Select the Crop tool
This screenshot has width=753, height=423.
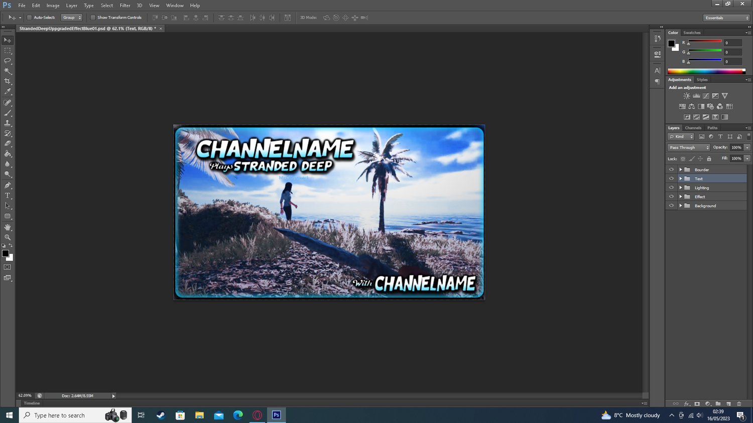point(8,81)
